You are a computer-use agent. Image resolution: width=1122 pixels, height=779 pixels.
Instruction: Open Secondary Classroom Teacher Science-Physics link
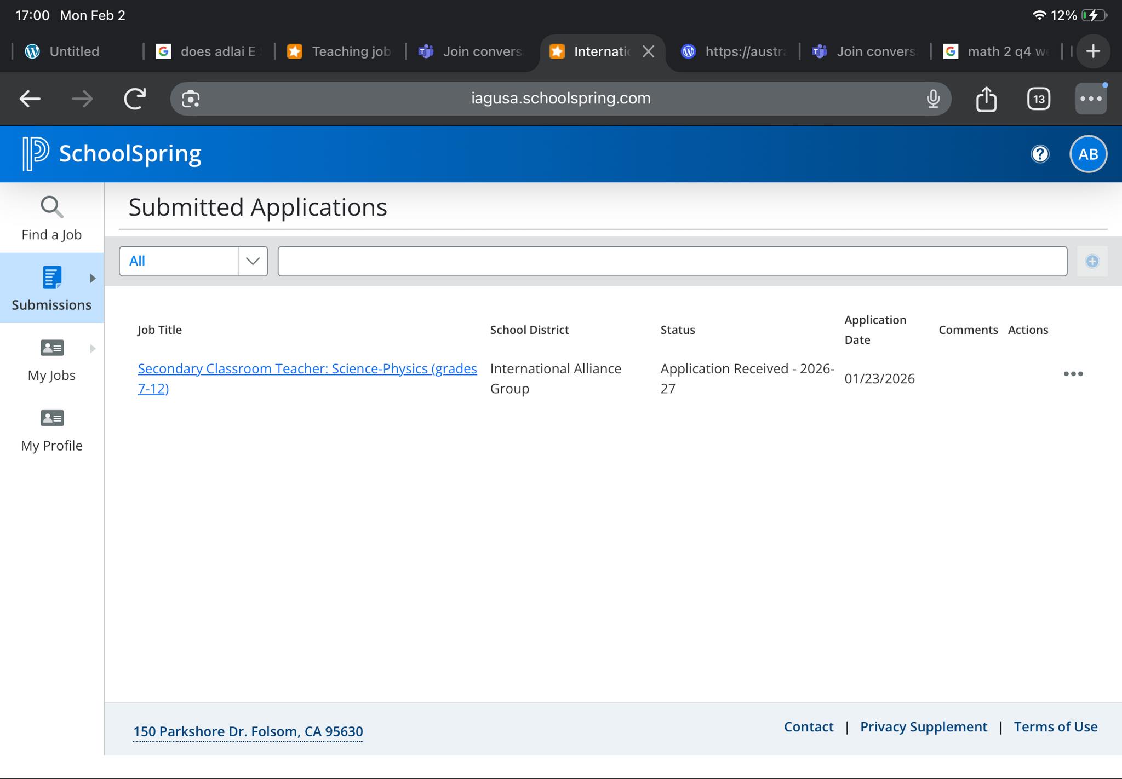point(307,378)
